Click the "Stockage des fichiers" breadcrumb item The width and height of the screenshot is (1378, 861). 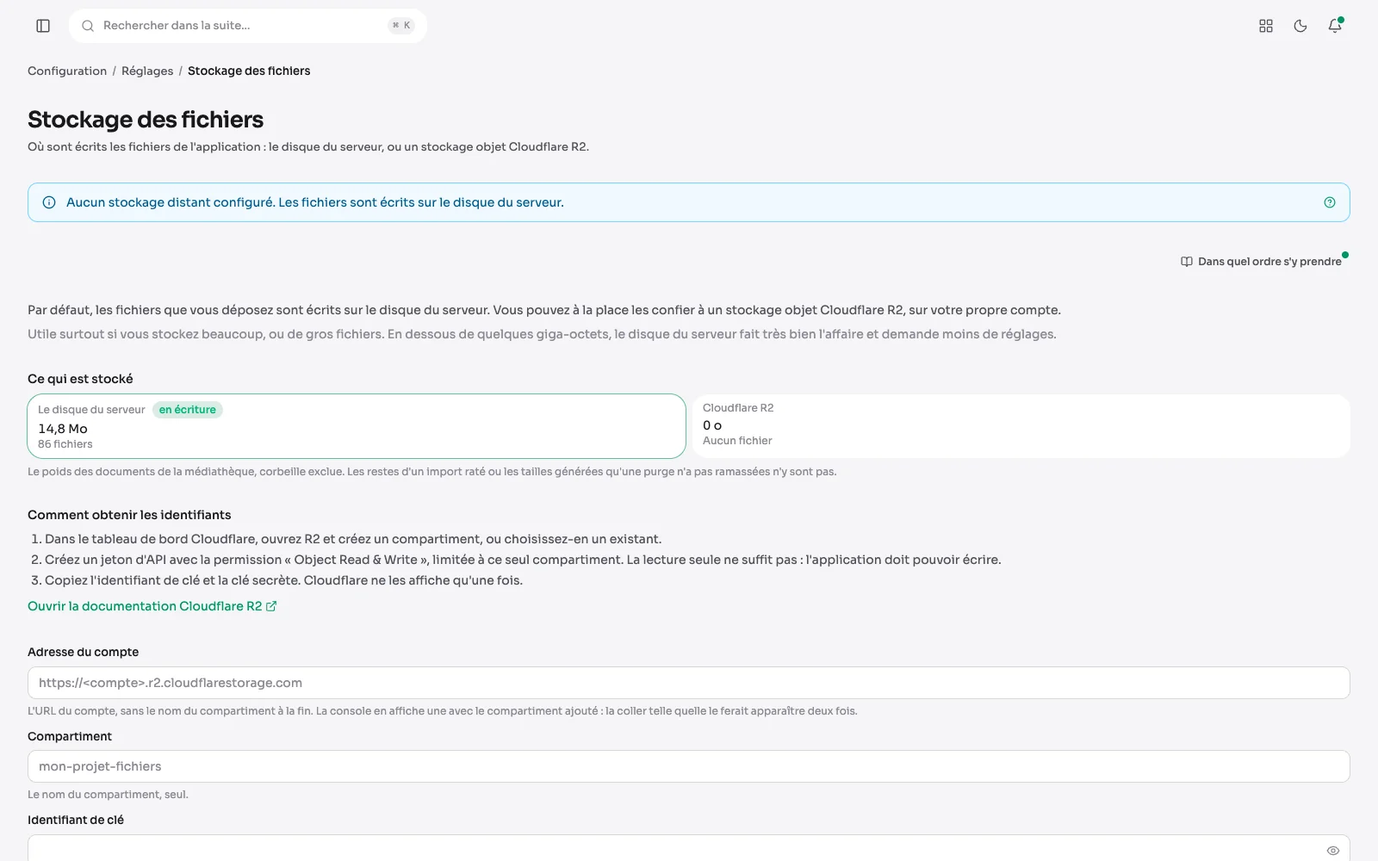(249, 71)
